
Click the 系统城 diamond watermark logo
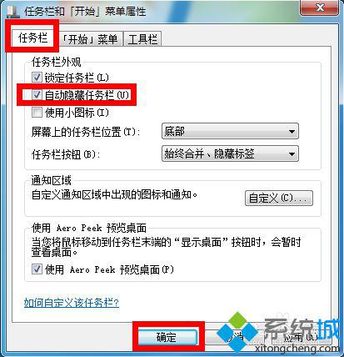[x=237, y=331]
